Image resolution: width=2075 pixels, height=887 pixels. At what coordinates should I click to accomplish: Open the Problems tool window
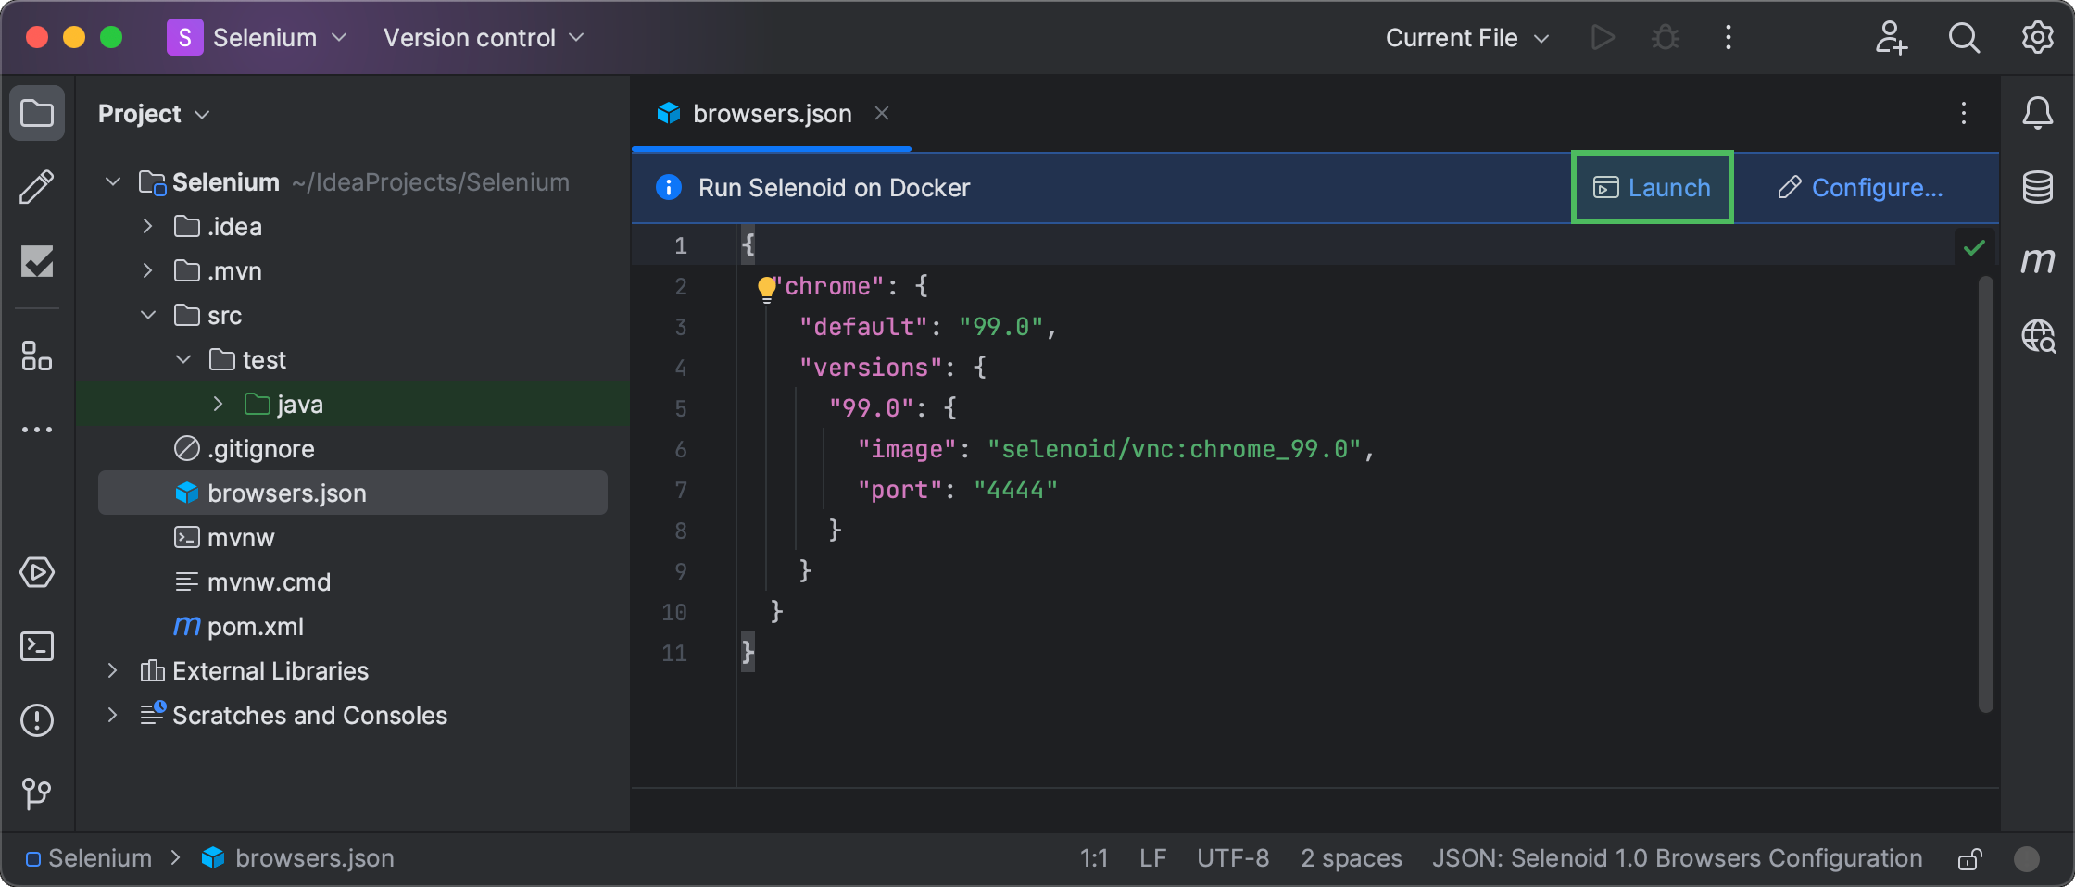(37, 720)
